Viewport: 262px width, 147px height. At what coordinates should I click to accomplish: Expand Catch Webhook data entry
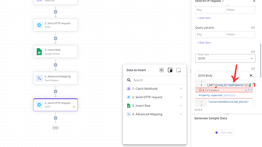pyautogui.click(x=181, y=89)
